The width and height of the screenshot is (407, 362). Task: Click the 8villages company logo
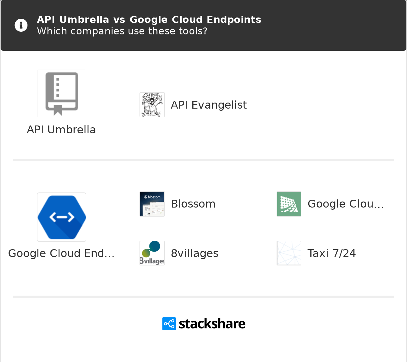[152, 253]
